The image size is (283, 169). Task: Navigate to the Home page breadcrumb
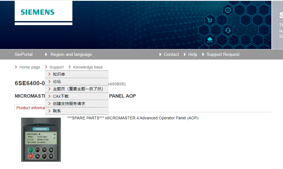click(29, 67)
